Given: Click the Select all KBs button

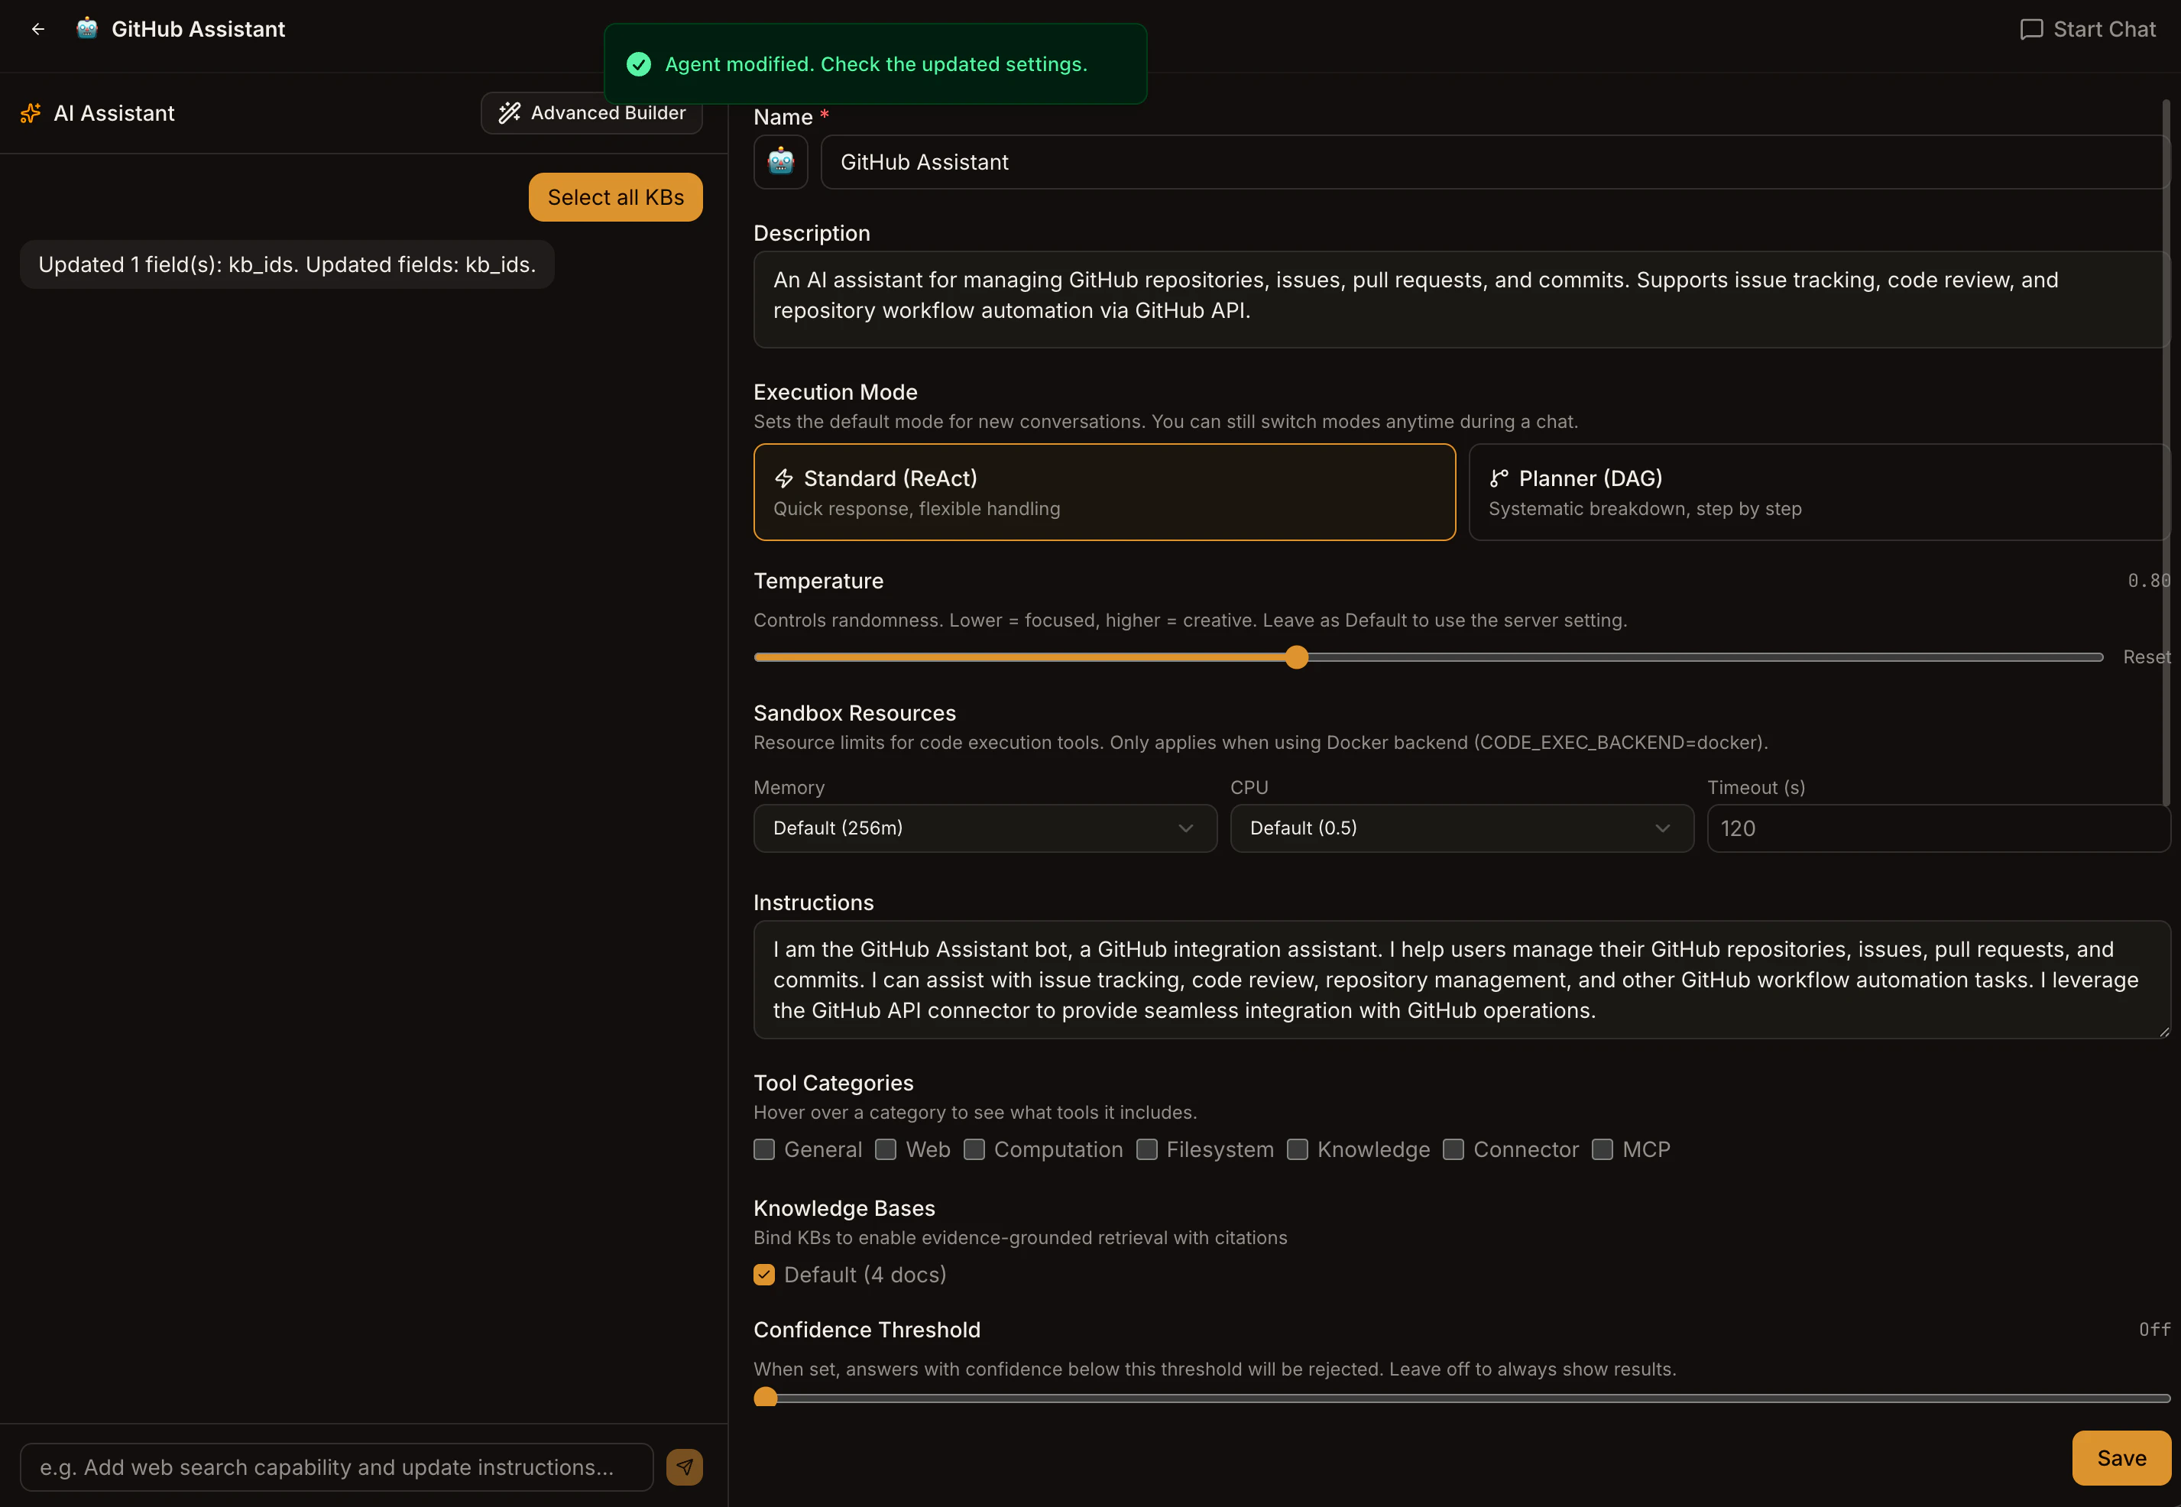Looking at the screenshot, I should (x=614, y=196).
